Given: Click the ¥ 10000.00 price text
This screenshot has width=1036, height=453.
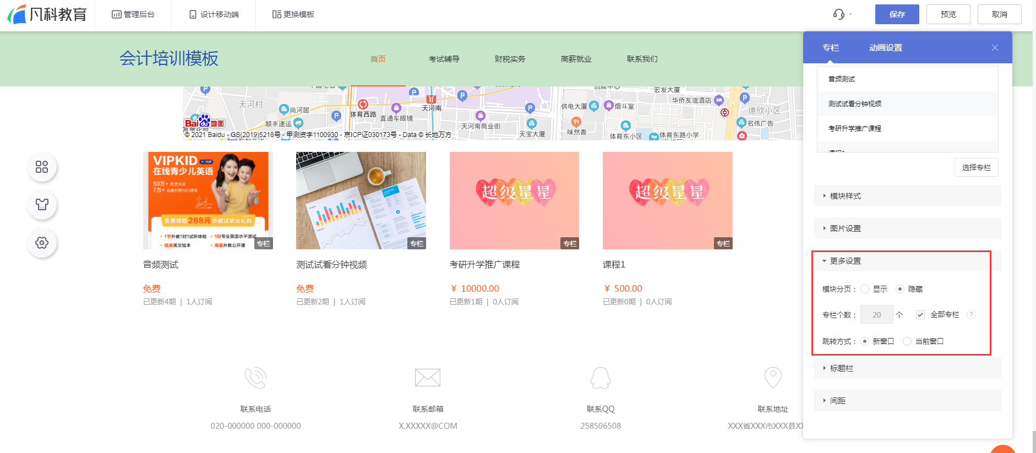Looking at the screenshot, I should (x=475, y=288).
